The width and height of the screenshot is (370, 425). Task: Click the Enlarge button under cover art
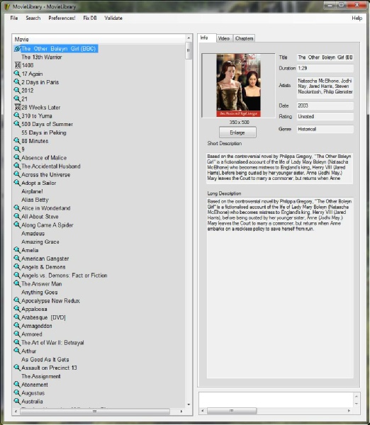[237, 132]
